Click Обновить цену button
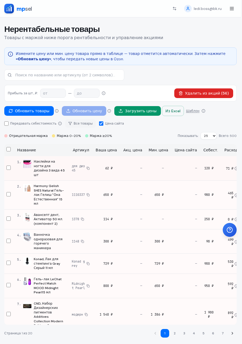Image resolution: width=242 pixels, height=344 pixels. click(x=84, y=111)
